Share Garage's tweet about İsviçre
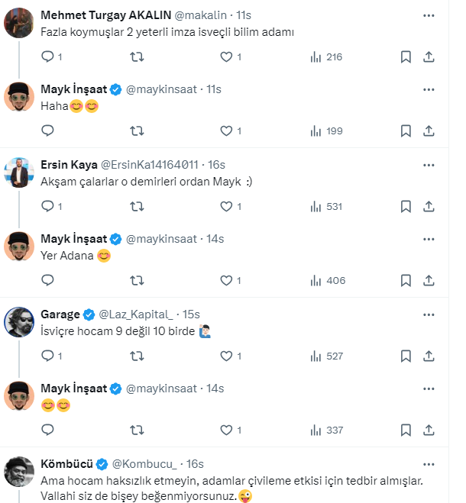Screen dimensions: 466x503 click(429, 356)
